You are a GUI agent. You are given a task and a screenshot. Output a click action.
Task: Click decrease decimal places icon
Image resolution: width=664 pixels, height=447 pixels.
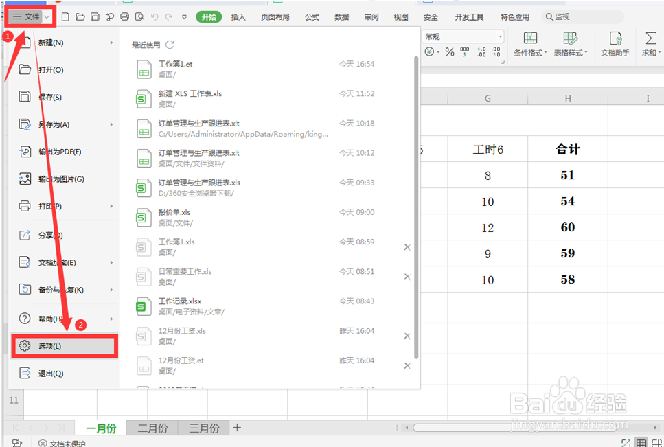click(x=496, y=51)
